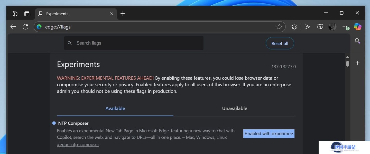Screen dimensions: 370x154
Task: Open Settings and more ellipsis menu
Action: [x=345, y=27]
